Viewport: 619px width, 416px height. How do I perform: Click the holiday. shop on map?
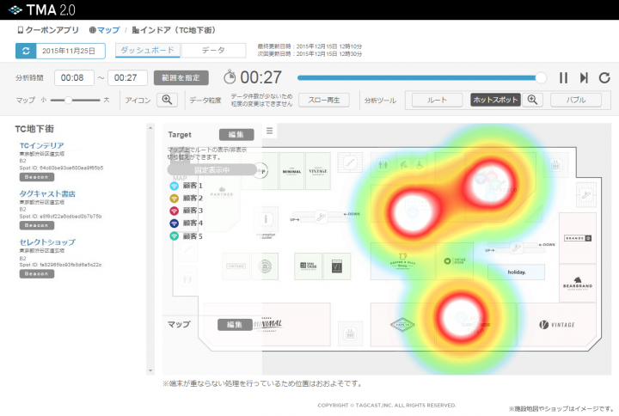tap(517, 272)
